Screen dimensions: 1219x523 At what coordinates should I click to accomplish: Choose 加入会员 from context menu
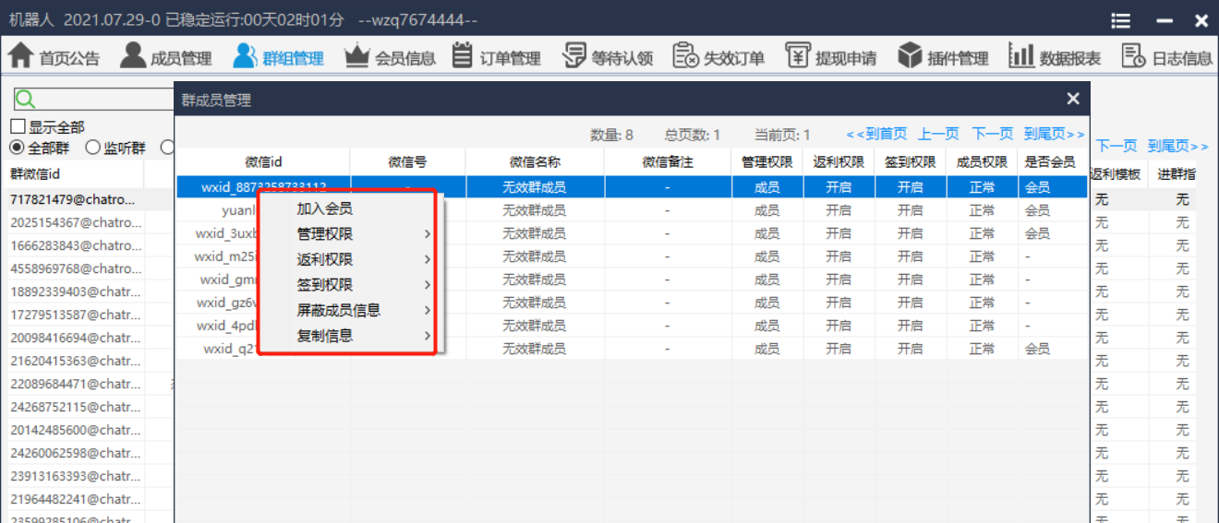tap(324, 209)
